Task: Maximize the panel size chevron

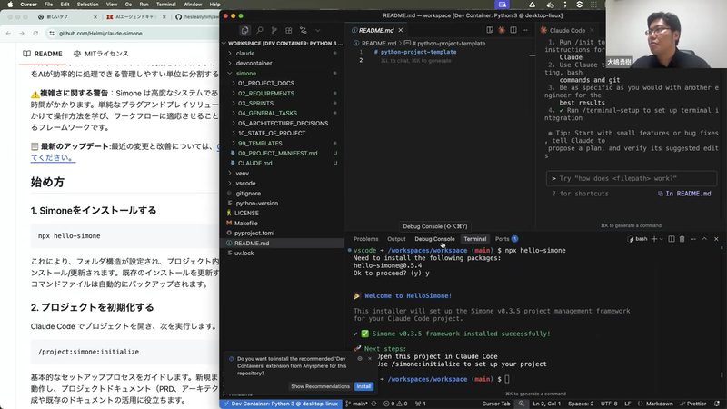Action: click(x=704, y=239)
